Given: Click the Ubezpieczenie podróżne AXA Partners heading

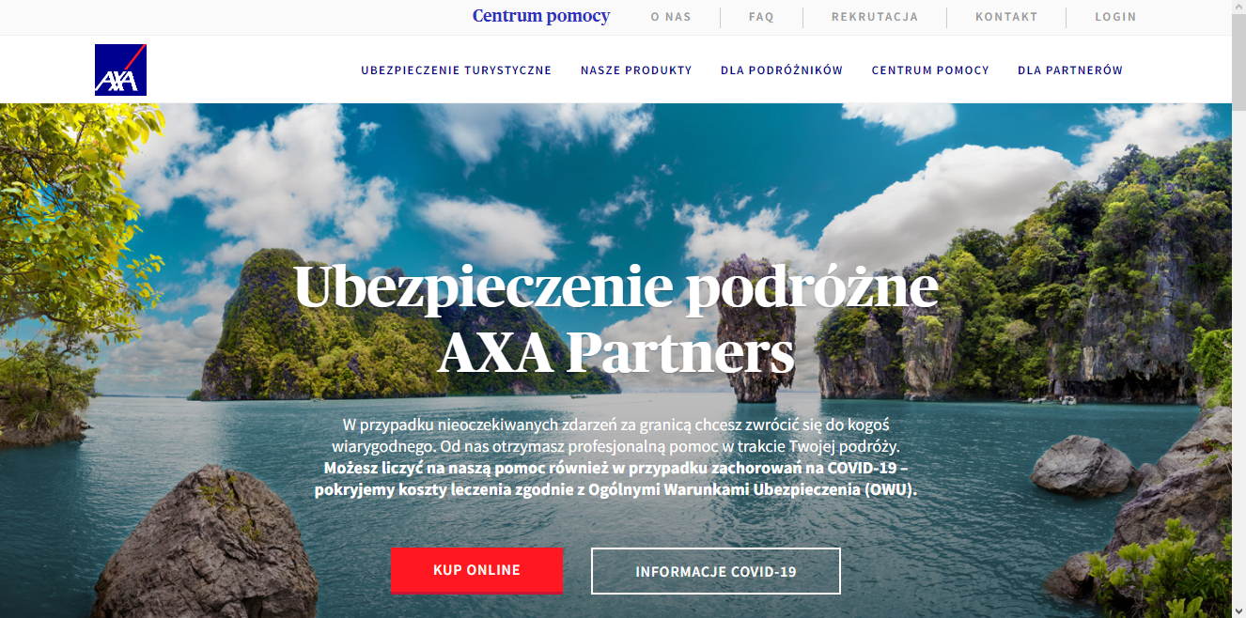Looking at the screenshot, I should [616, 319].
